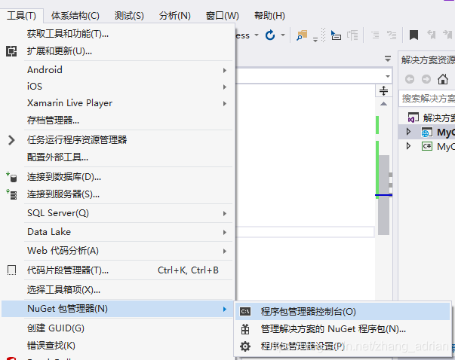Choose 获取工具和功能(T)... menu entry
The width and height of the screenshot is (455, 360).
point(68,34)
